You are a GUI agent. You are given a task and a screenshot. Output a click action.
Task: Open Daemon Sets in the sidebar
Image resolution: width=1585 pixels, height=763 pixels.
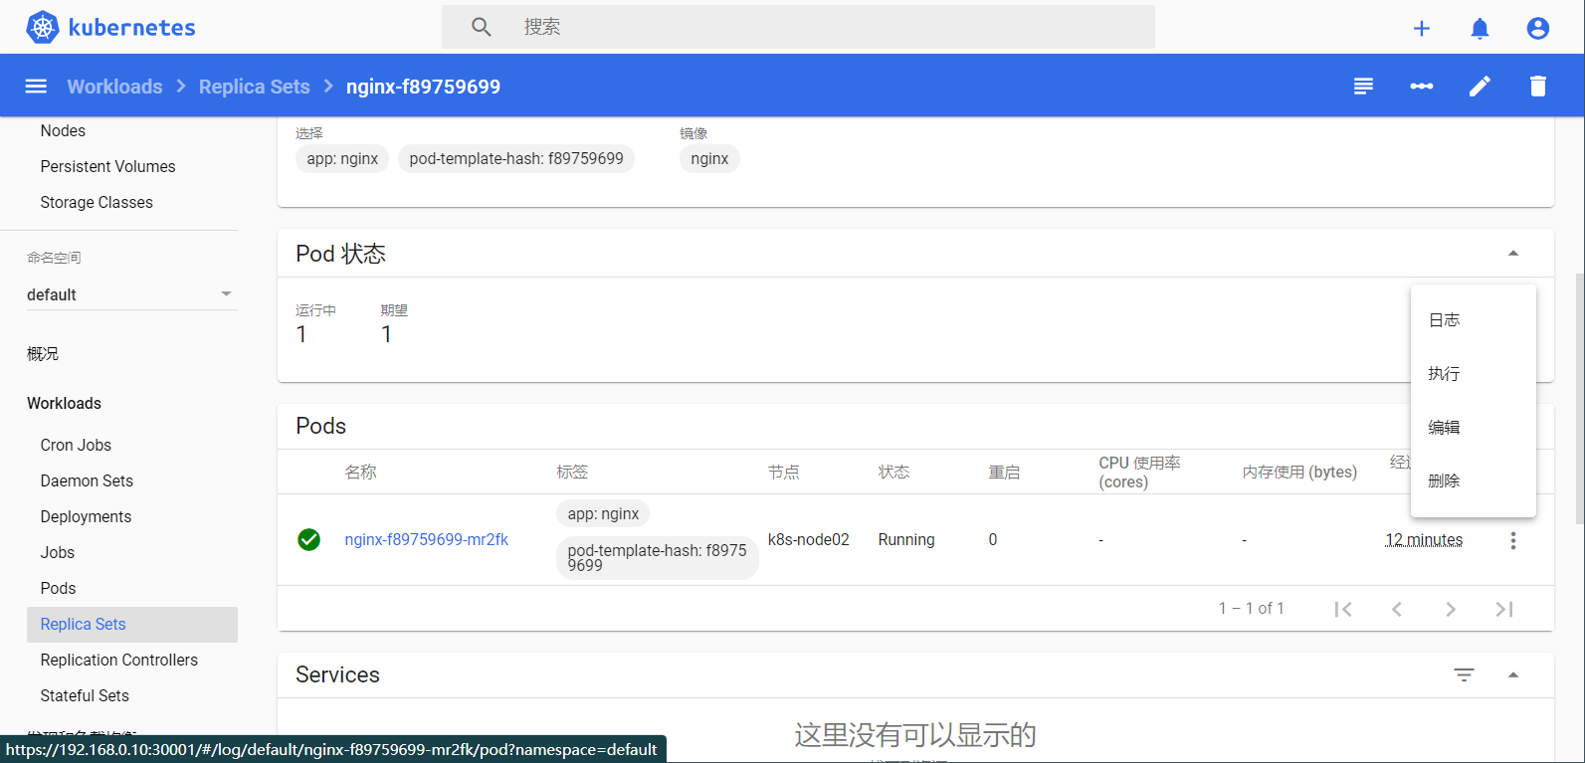(x=87, y=480)
